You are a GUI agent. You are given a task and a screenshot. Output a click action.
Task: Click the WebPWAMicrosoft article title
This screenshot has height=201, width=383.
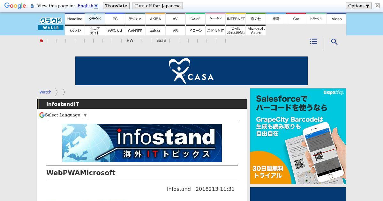coord(81,173)
